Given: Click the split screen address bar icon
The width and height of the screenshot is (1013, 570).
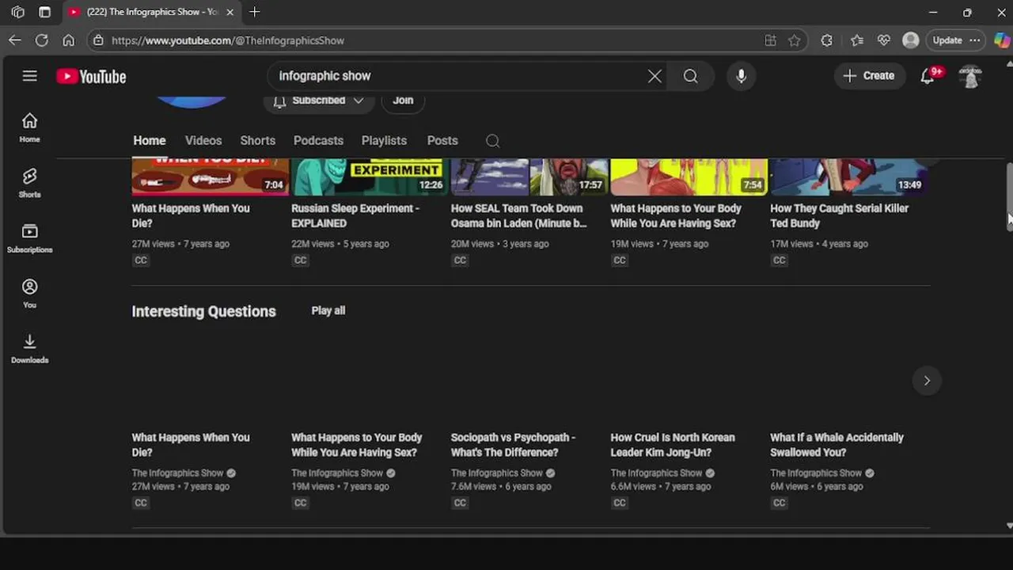Looking at the screenshot, I should point(770,40).
